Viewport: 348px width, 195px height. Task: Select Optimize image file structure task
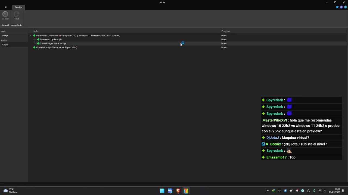57,47
